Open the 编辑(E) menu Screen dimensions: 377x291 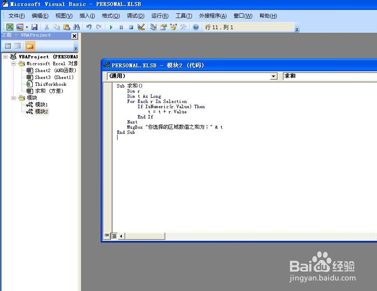pyautogui.click(x=40, y=16)
